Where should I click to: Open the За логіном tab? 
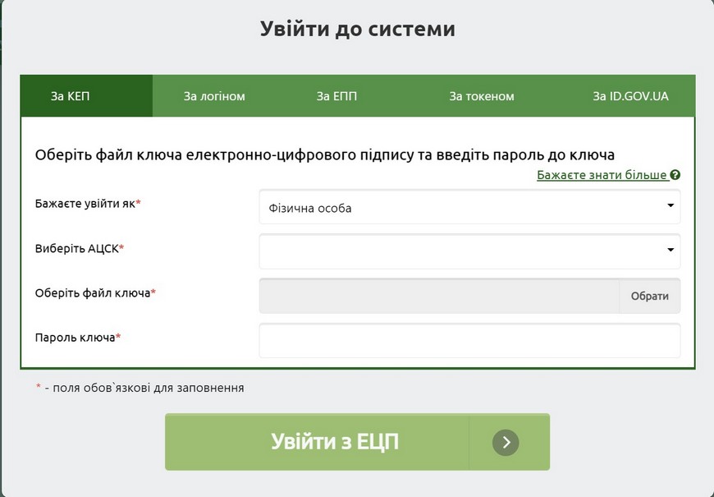click(214, 96)
